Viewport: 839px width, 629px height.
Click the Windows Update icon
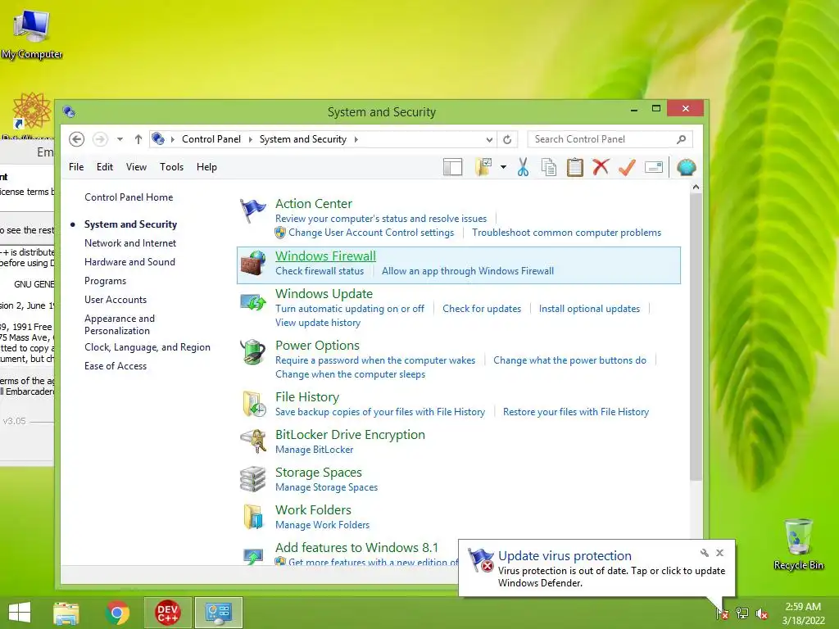coord(252,302)
